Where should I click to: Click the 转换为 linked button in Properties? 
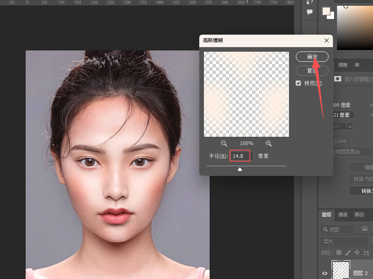click(361, 179)
